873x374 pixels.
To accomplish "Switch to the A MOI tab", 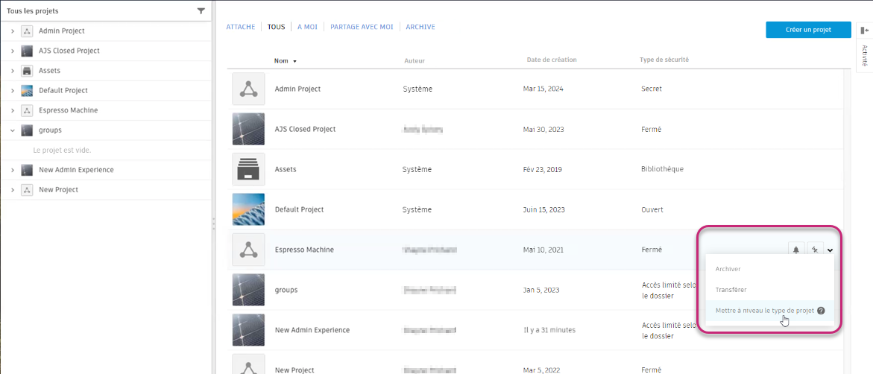I will 307,27.
